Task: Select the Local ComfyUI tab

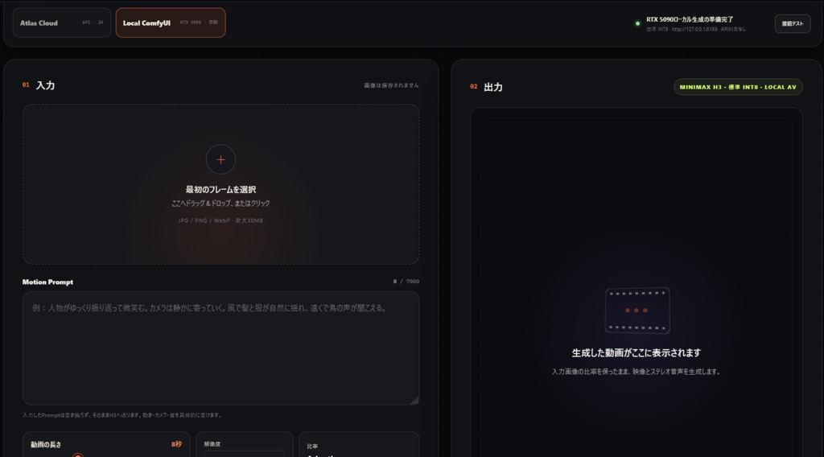Action: 171,23
